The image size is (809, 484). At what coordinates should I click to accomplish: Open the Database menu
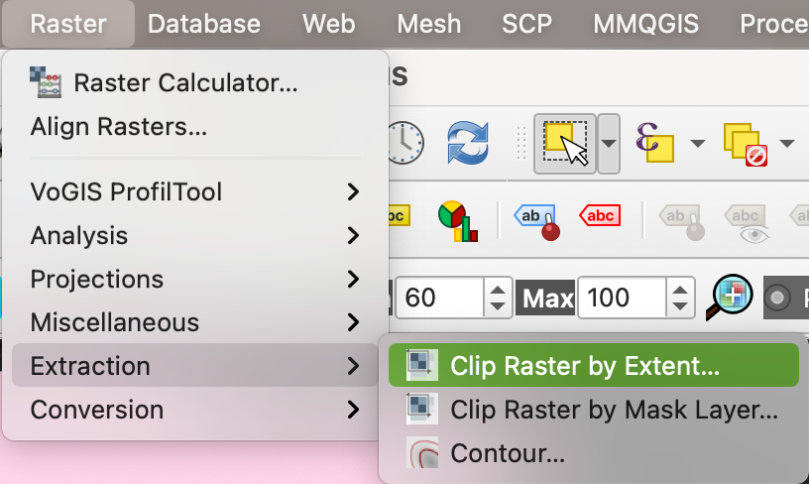(x=203, y=23)
